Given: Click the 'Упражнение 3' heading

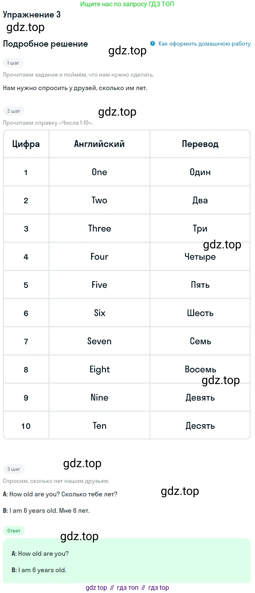Looking at the screenshot, I should coord(32,15).
